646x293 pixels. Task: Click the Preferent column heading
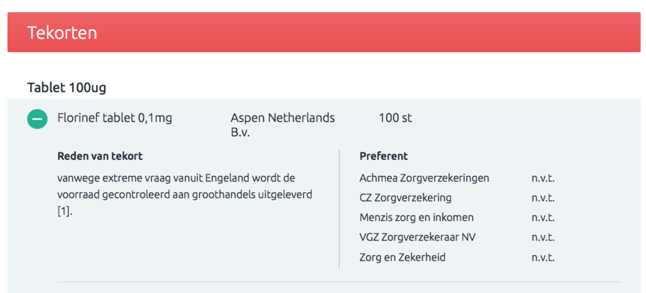(x=384, y=156)
